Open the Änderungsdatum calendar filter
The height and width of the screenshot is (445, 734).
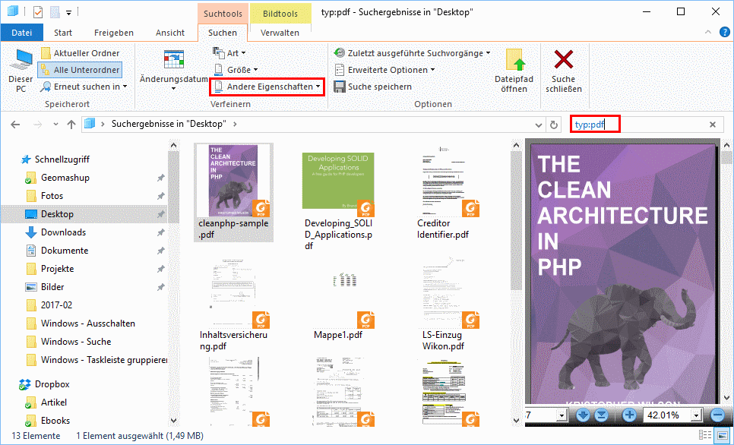[x=174, y=71]
